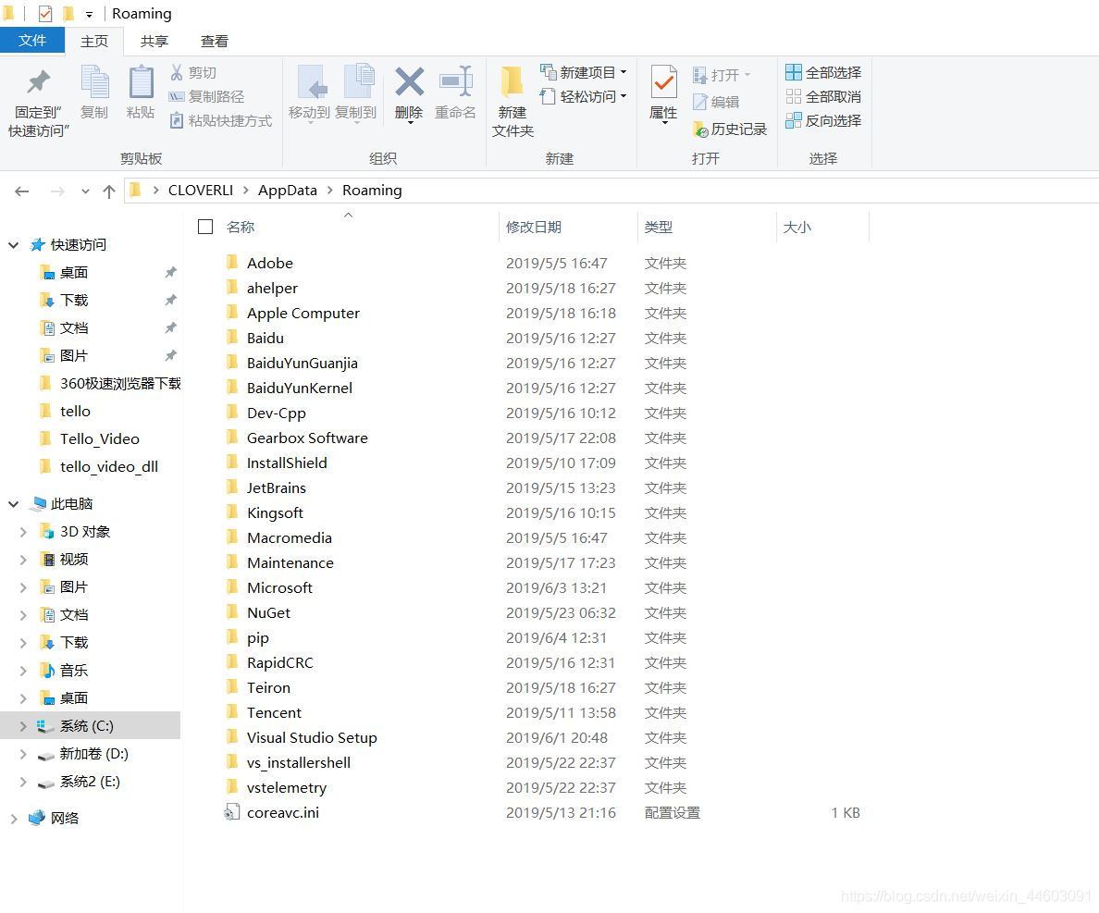Click title bar properties checkmark icon
This screenshot has height=913, width=1099.
(44, 13)
